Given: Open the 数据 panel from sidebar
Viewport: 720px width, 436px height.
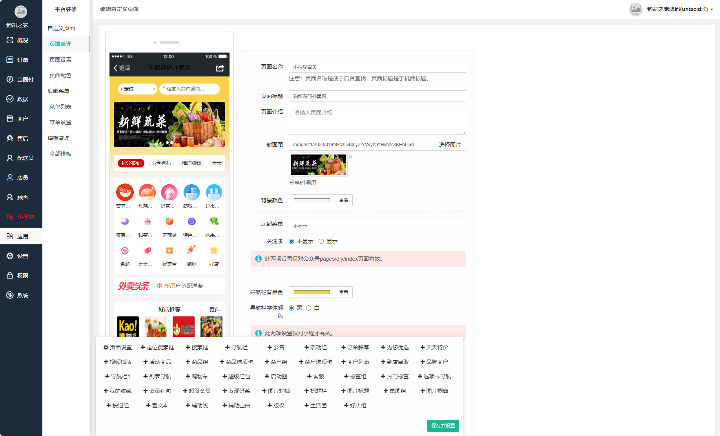Looking at the screenshot, I should point(21,99).
